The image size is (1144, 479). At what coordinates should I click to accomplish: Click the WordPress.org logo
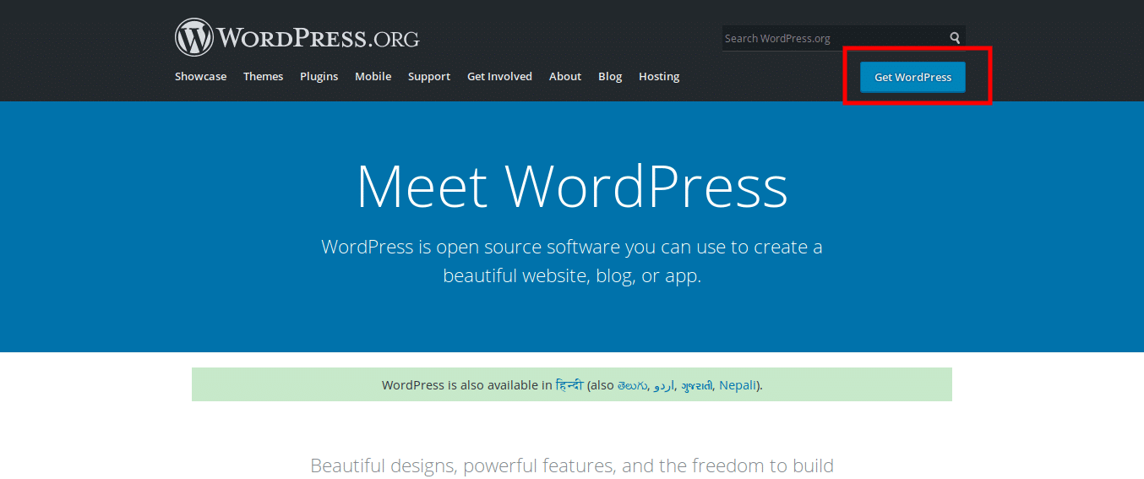pos(297,38)
